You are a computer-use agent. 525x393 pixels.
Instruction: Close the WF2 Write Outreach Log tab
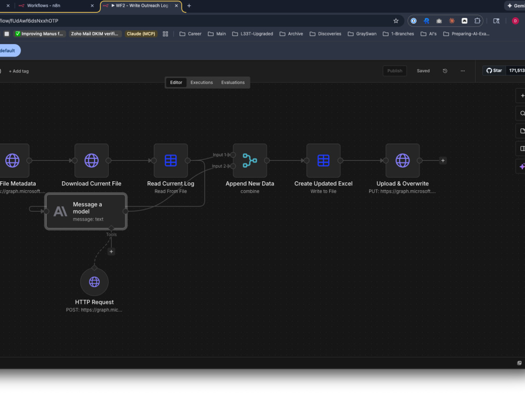coord(176,6)
